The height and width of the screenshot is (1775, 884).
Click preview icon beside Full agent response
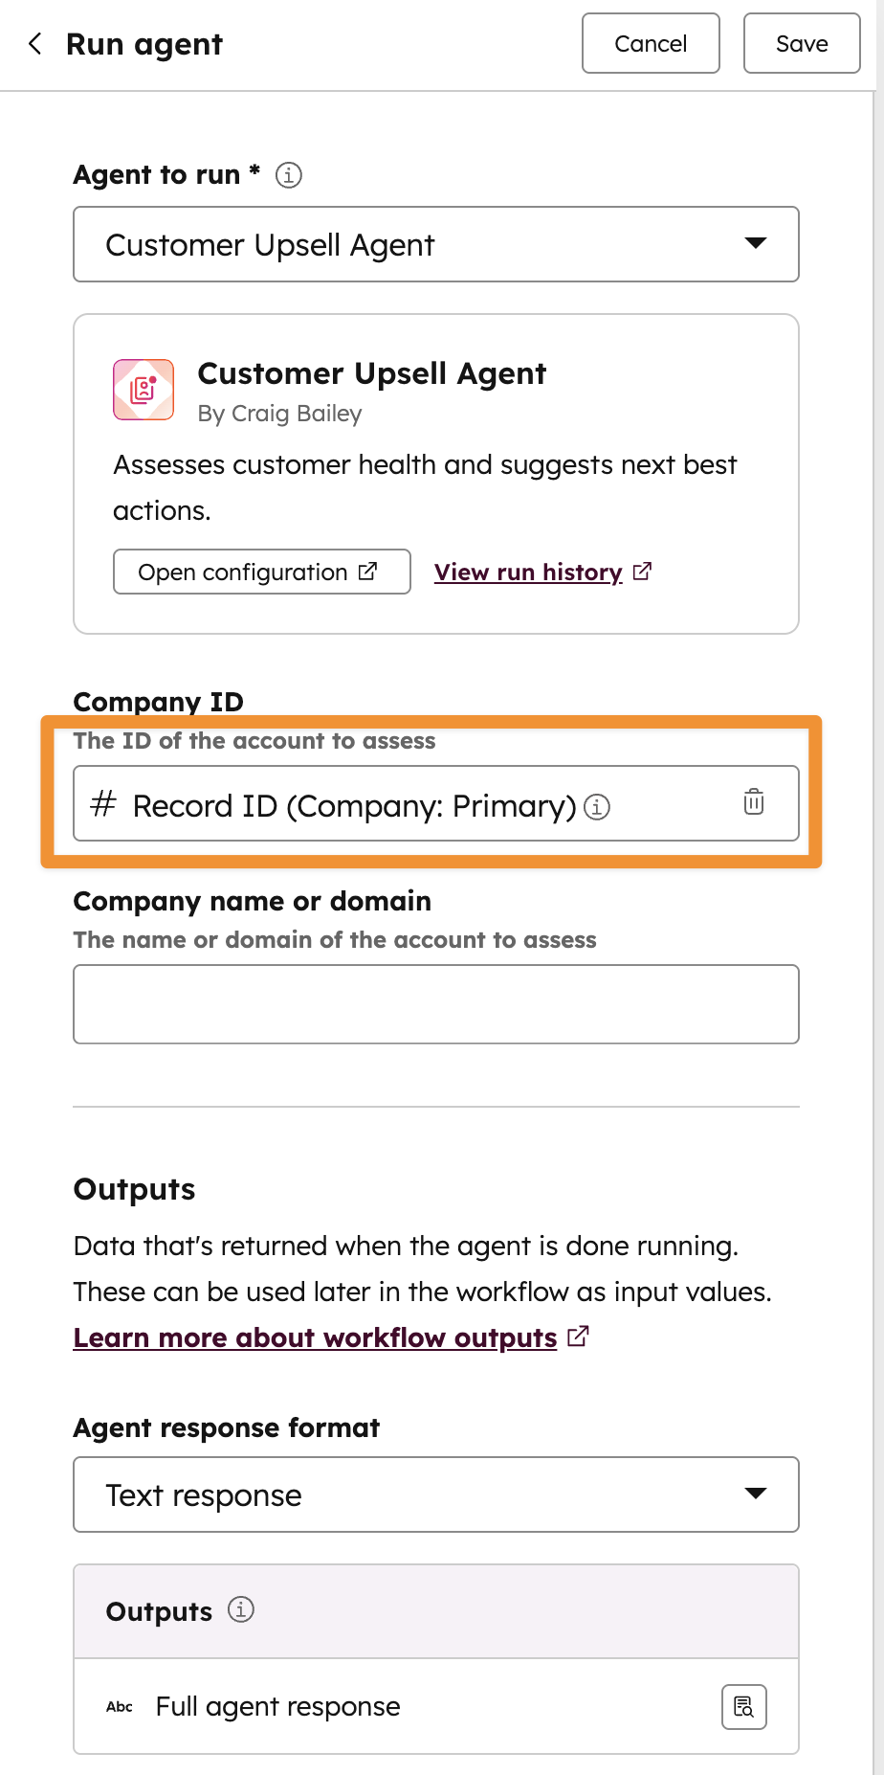743,1706
